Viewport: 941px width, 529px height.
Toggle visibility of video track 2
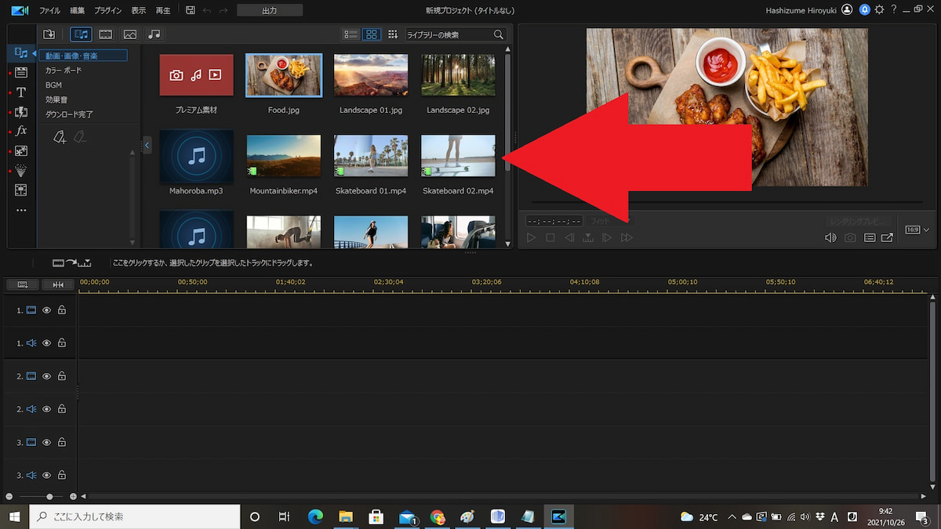[x=46, y=376]
